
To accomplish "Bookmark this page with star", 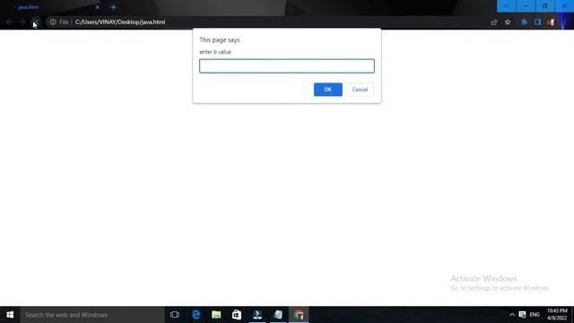I will 508,22.
